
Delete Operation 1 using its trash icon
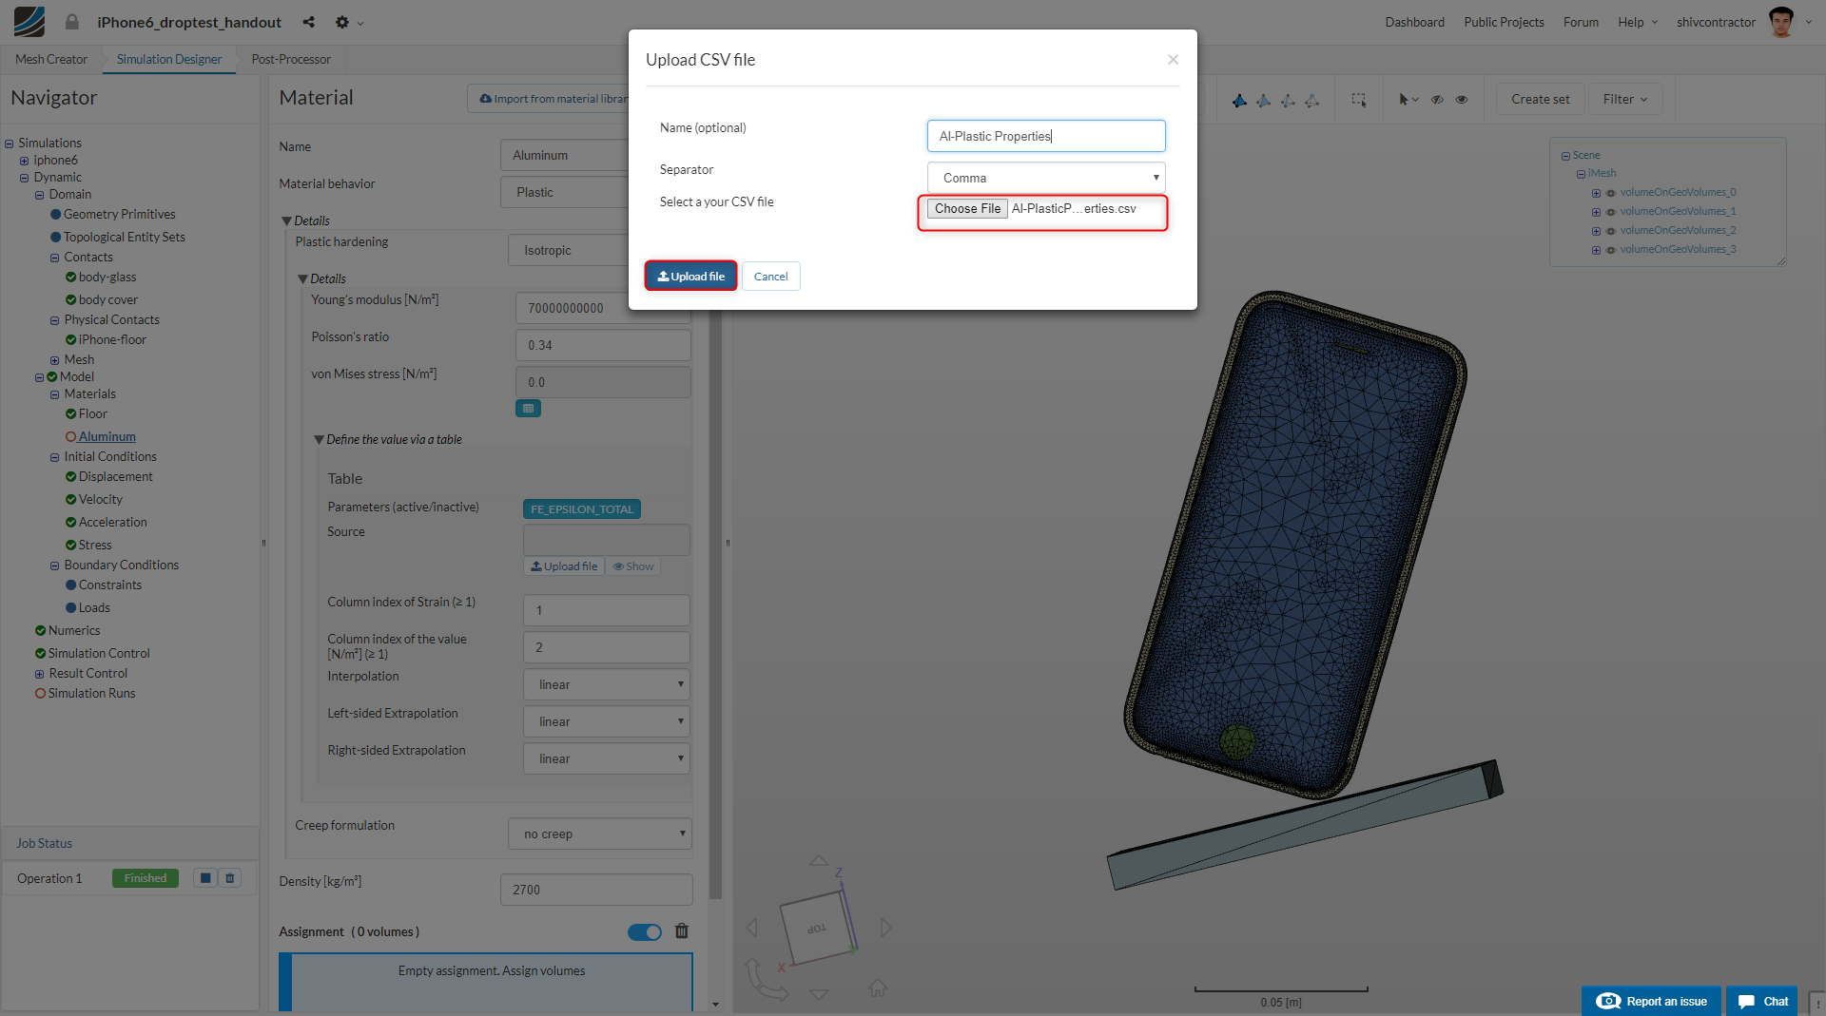tap(229, 877)
